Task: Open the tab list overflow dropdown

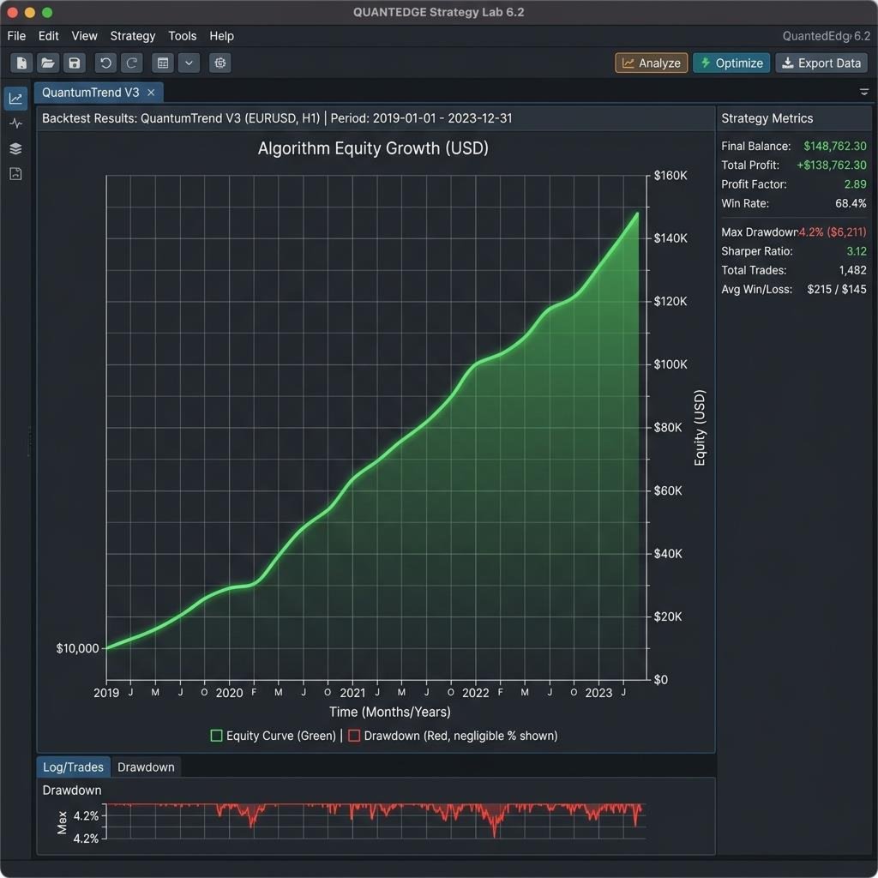Action: pos(864,92)
